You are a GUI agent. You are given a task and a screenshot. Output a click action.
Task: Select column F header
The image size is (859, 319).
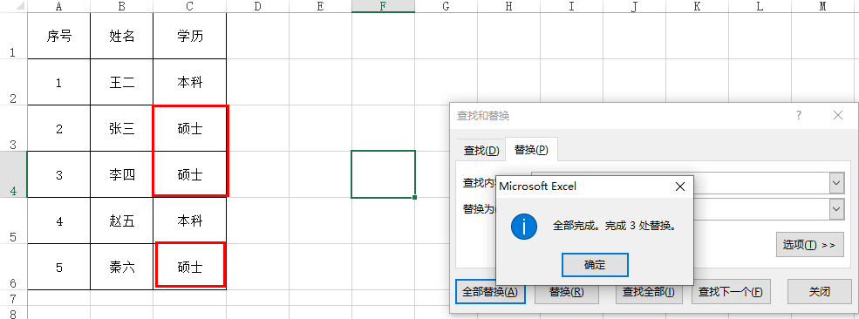[x=383, y=6]
